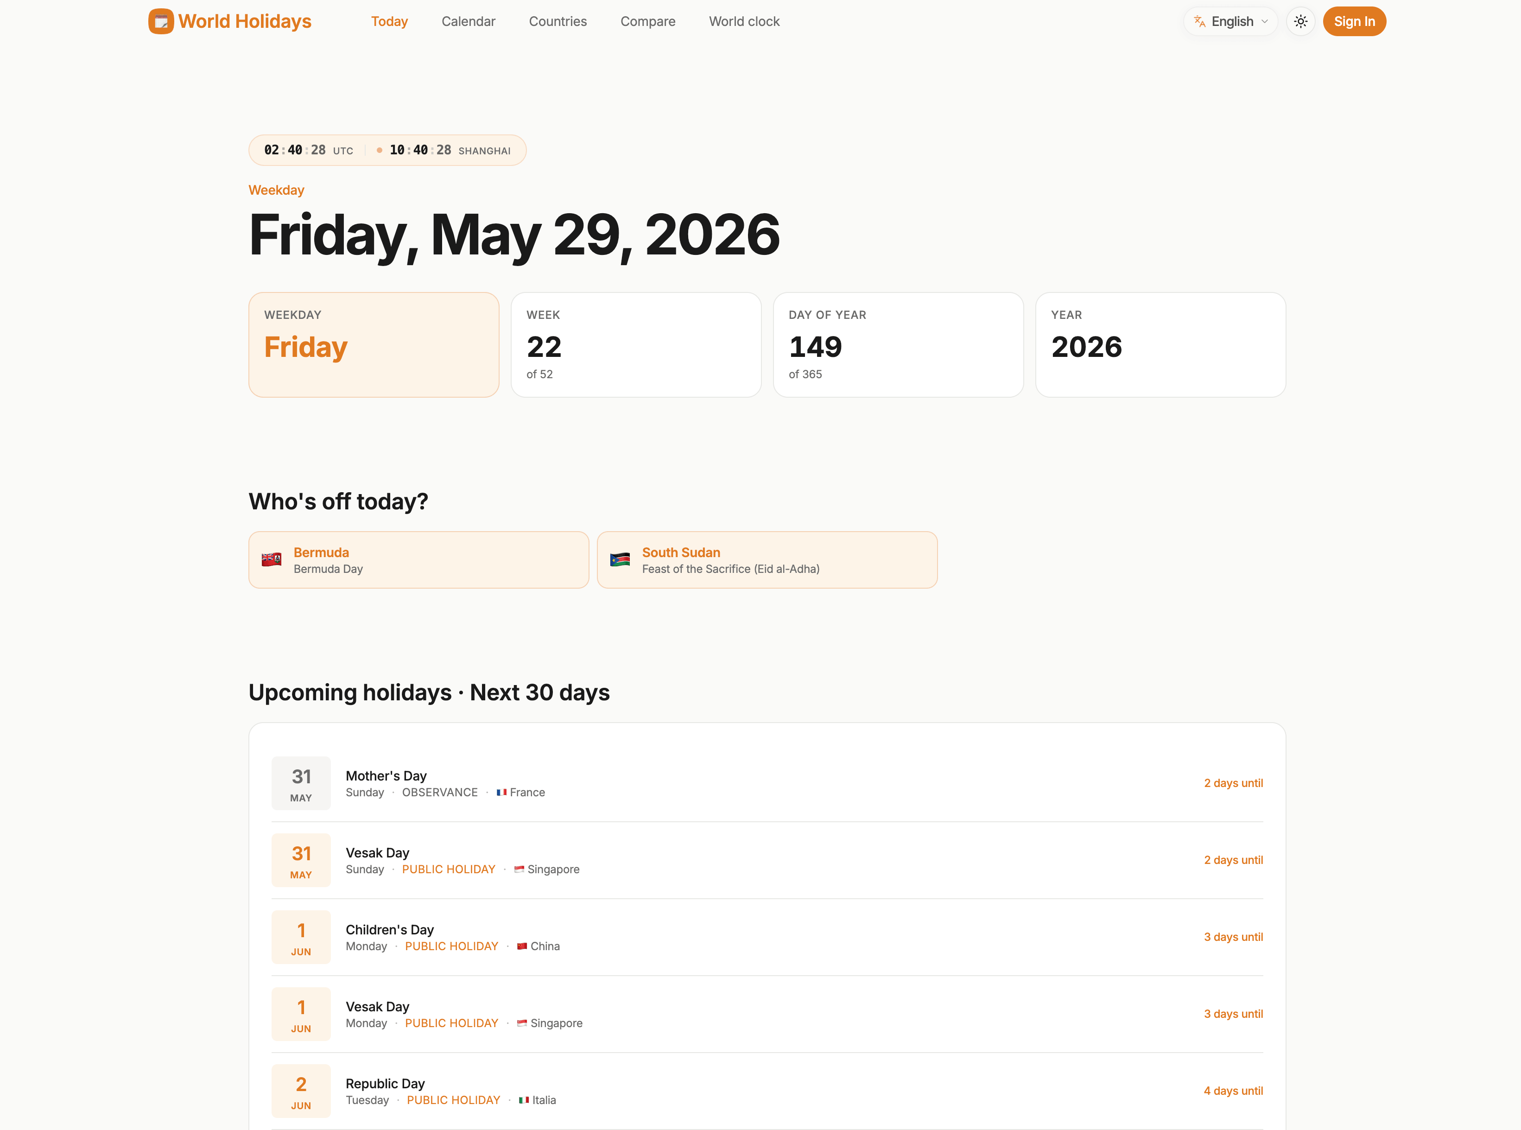Screen dimensions: 1521x1130
Task: Click the UTC and Shanghai clock pill
Action: (x=387, y=150)
